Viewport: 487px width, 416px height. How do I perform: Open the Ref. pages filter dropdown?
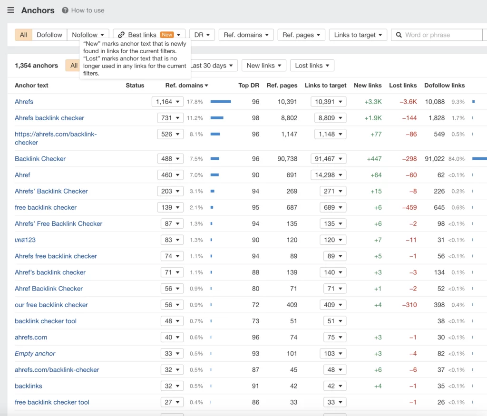[x=301, y=35]
